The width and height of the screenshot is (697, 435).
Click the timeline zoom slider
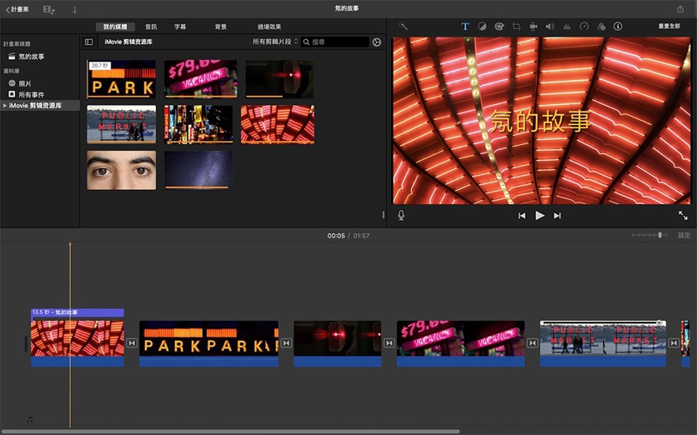659,236
